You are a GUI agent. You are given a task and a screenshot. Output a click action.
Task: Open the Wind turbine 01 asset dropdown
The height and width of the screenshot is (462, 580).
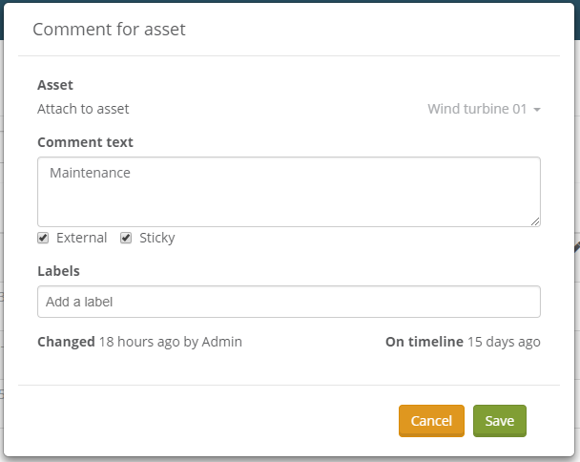click(477, 109)
